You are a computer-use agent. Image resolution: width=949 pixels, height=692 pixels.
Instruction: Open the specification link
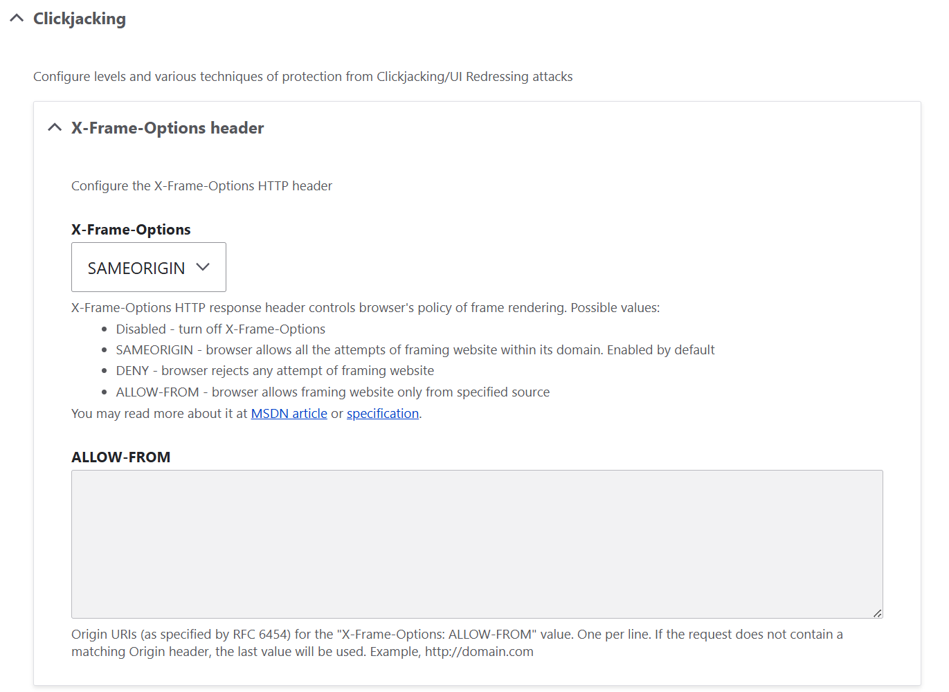tap(382, 413)
